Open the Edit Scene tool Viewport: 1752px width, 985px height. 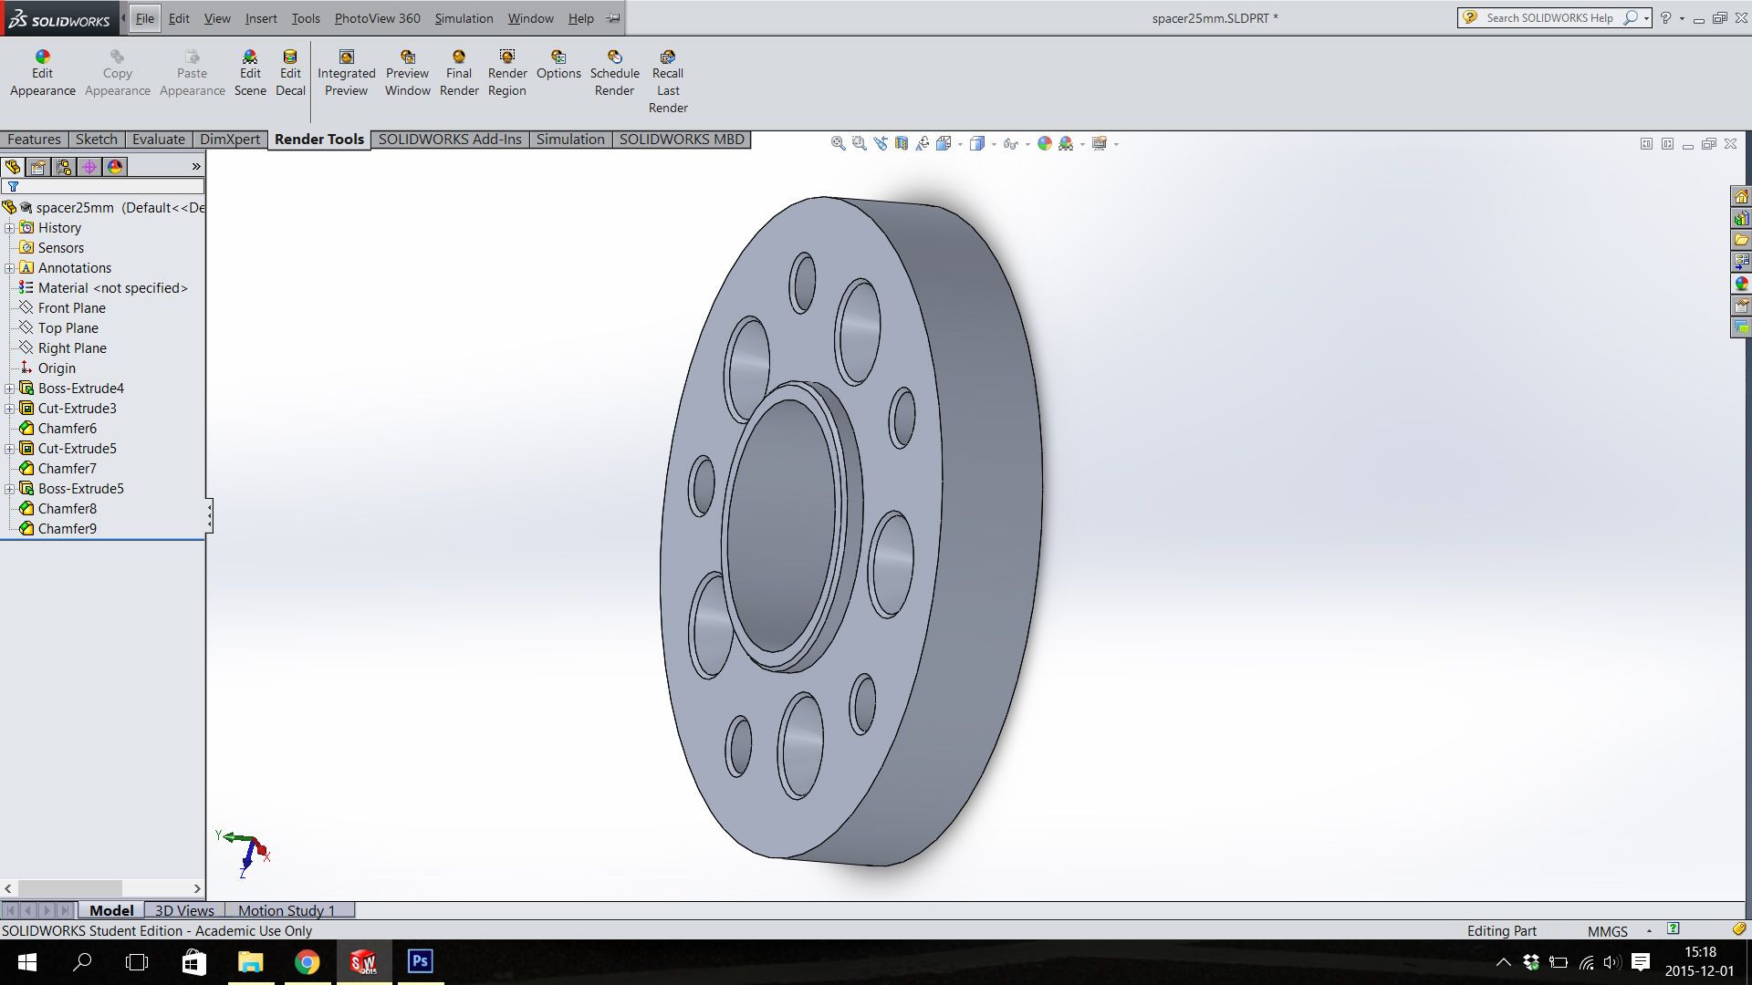250,73
